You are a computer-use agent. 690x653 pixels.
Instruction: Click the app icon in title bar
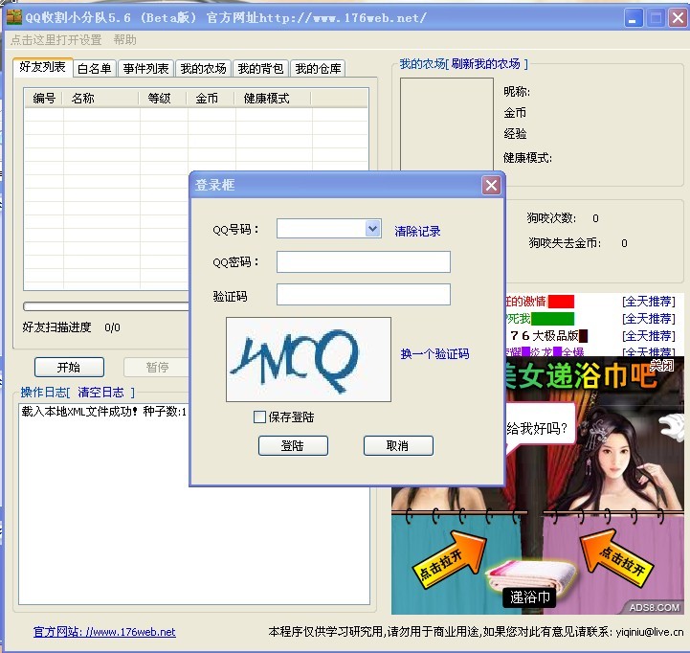tap(13, 16)
